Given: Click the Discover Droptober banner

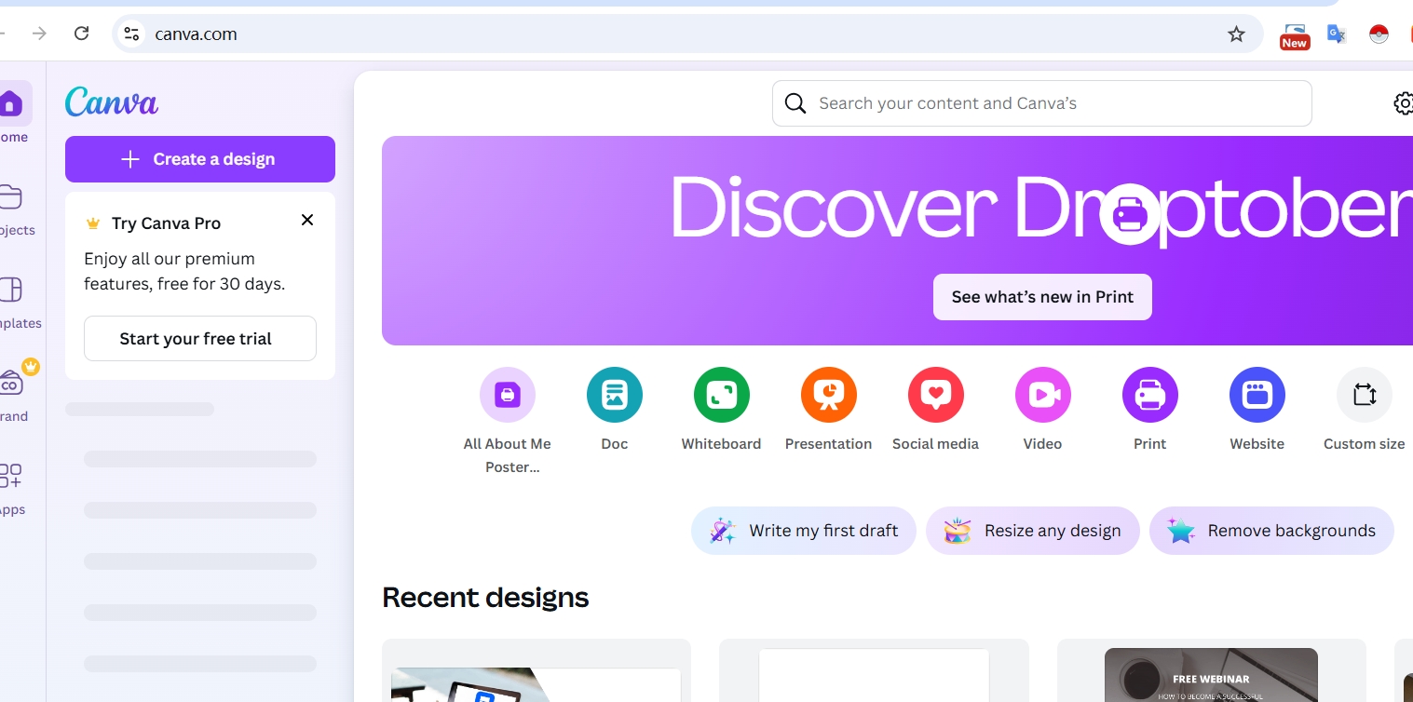Looking at the screenshot, I should [x=897, y=240].
